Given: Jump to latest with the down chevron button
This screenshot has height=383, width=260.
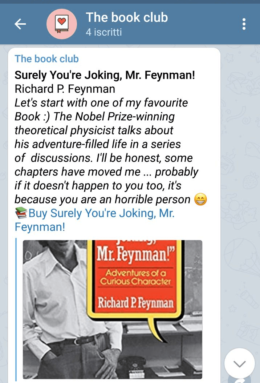Looking at the screenshot, I should pyautogui.click(x=239, y=363).
